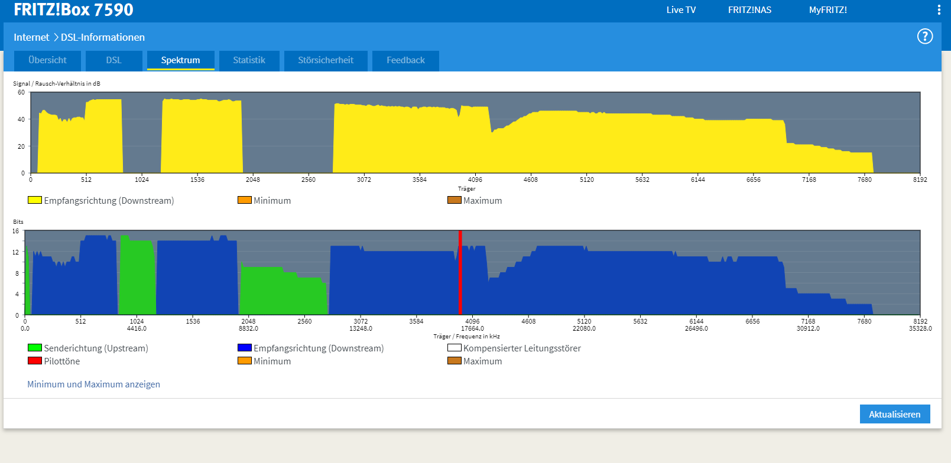Click the '26496.0' frequency label

click(x=696, y=328)
